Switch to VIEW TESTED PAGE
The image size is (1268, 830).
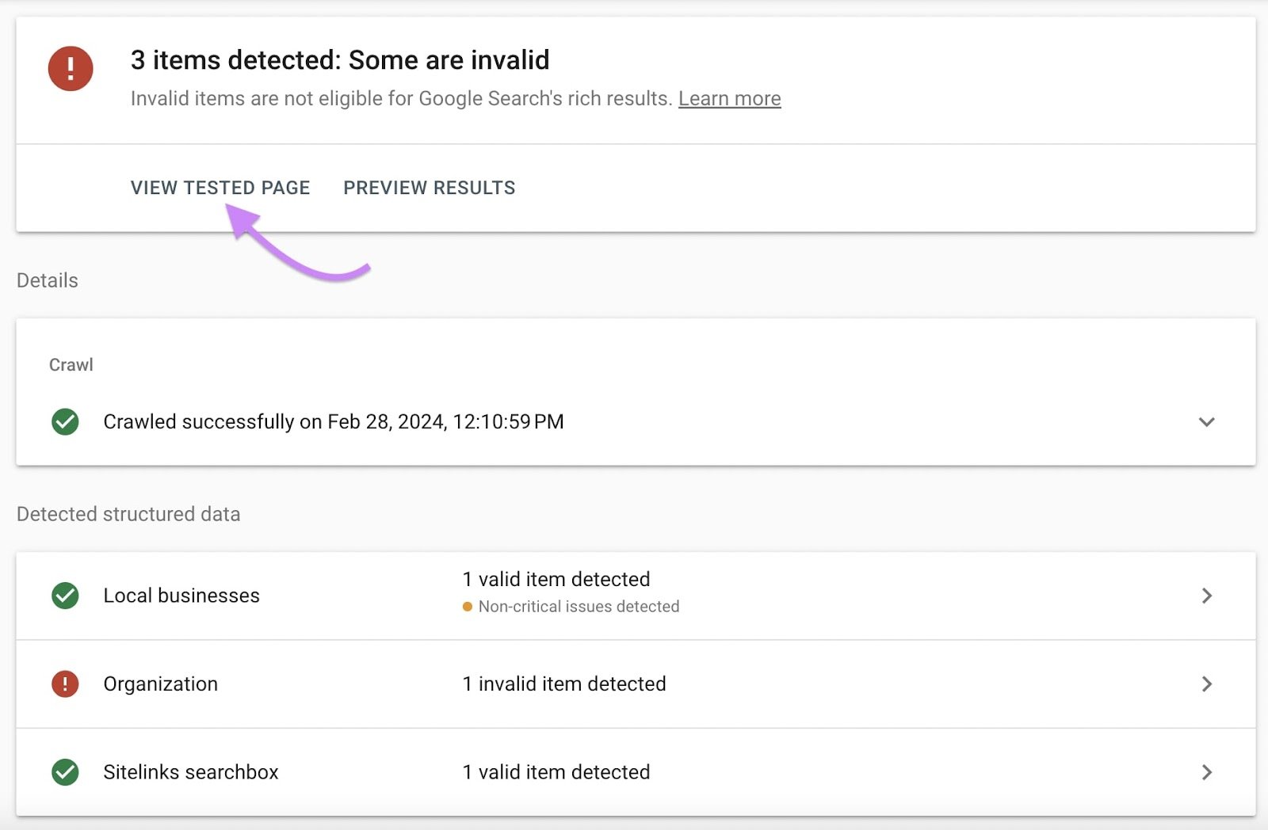coord(220,188)
